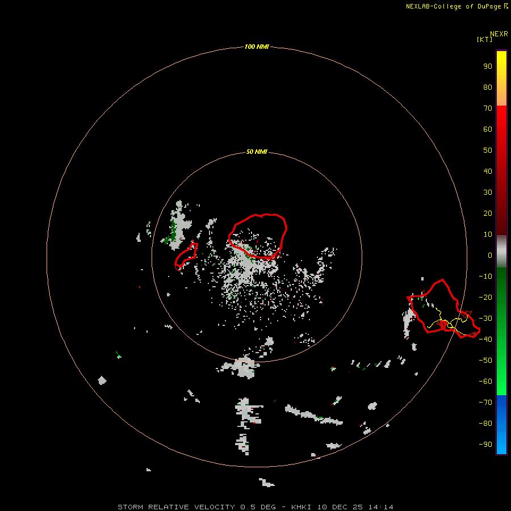Click the -50 value on velocity scale
Image resolution: width=511 pixels, height=511 pixels.
click(x=485, y=360)
